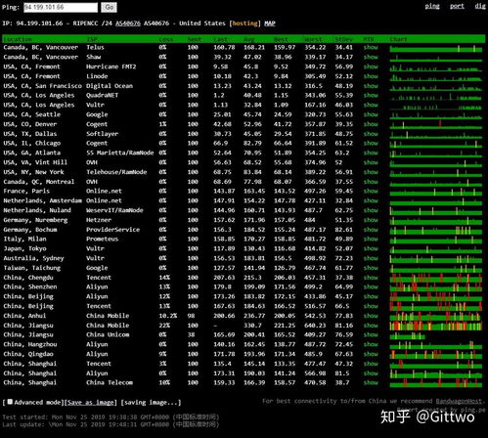
Task: Click the Ping IP address input field
Action: [61, 7]
